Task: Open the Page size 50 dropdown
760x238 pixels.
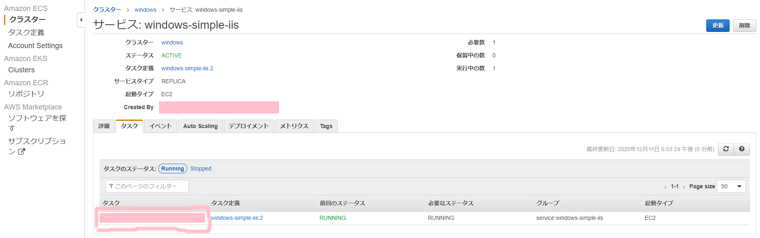Action: tap(731, 186)
